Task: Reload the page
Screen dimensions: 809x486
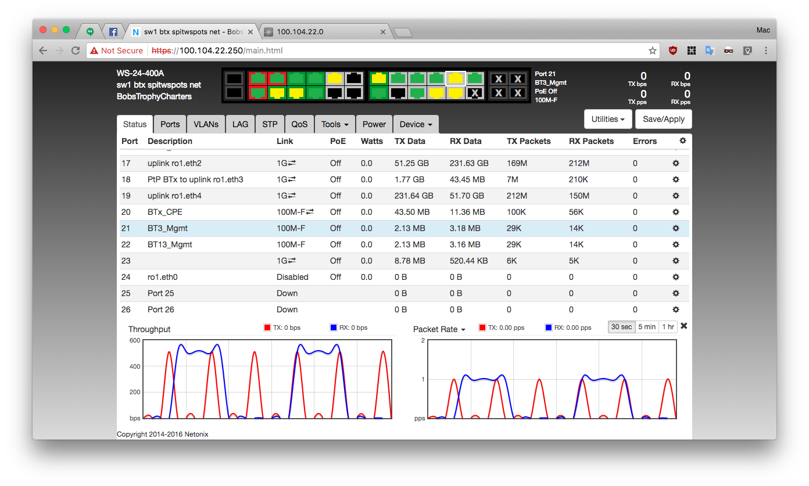Action: pyautogui.click(x=76, y=51)
